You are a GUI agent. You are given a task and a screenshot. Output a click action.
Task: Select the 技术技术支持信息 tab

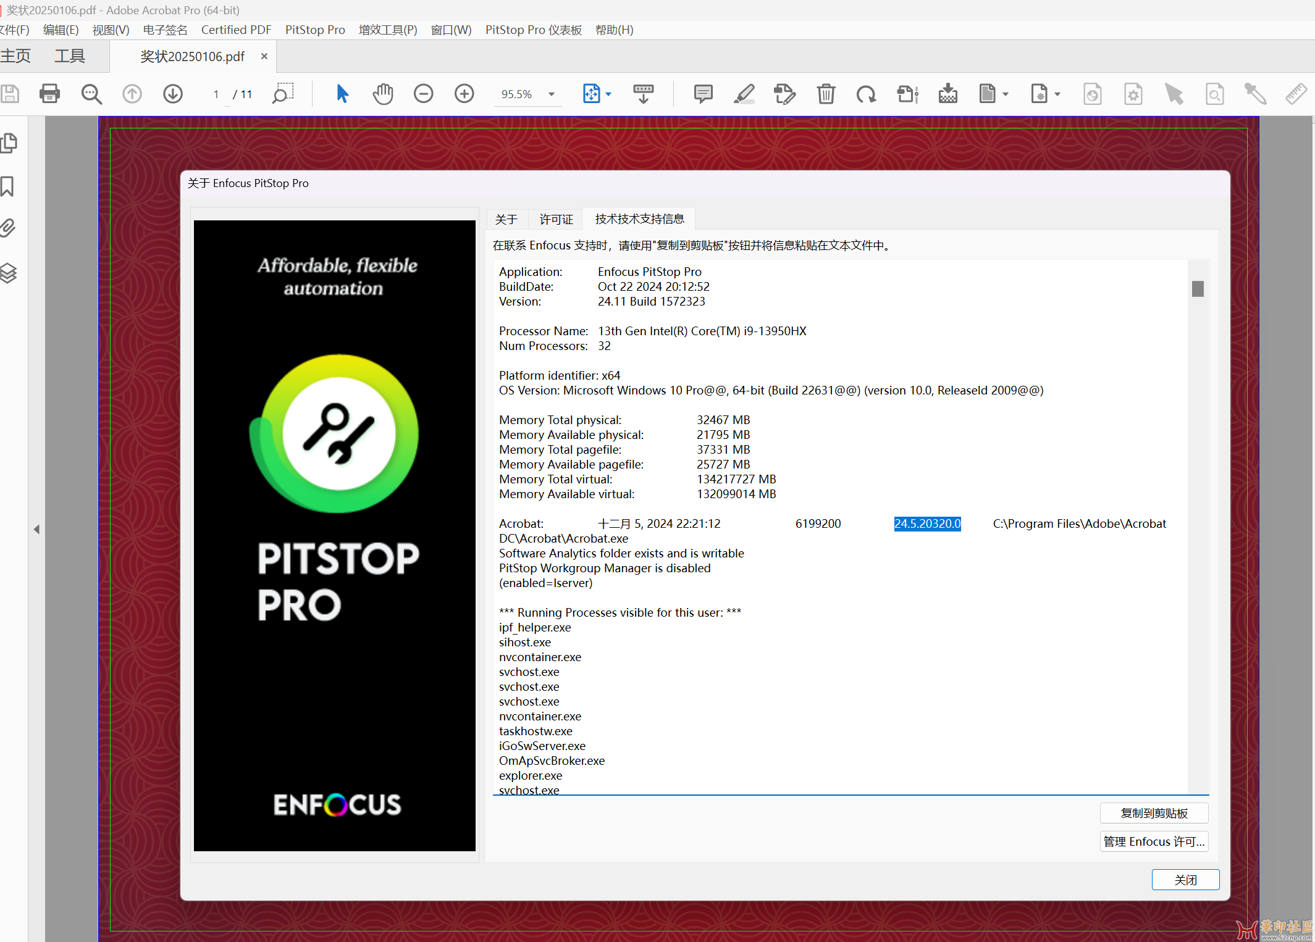(639, 219)
